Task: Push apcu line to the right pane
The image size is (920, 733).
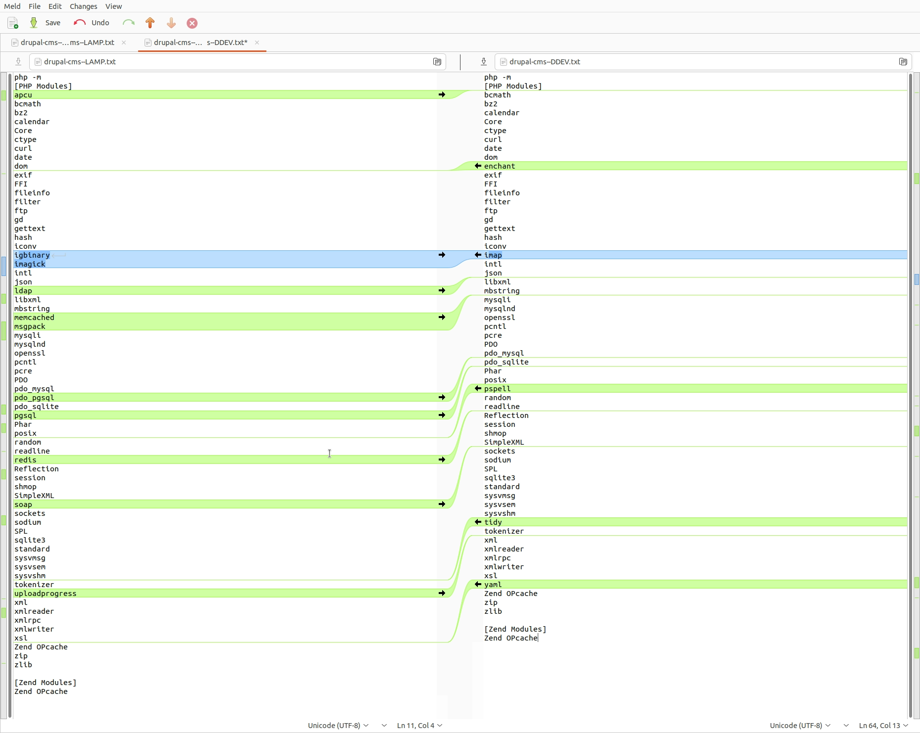Action: pyautogui.click(x=442, y=95)
